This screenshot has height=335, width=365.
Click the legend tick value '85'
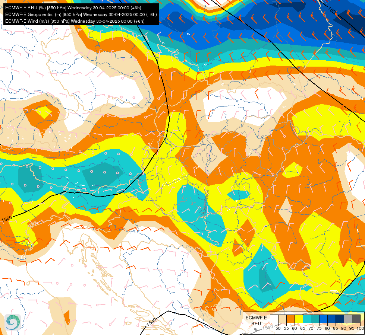coord(336,328)
